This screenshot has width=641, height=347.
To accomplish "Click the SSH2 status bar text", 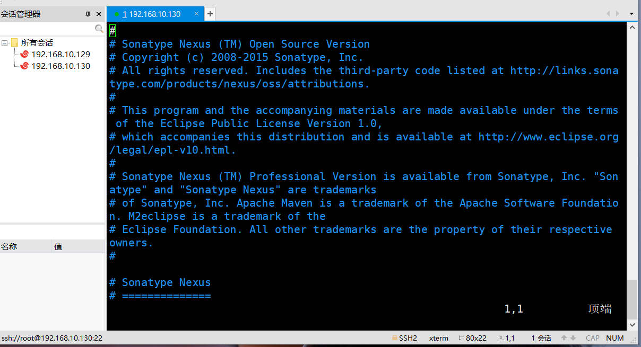I will tap(408, 338).
